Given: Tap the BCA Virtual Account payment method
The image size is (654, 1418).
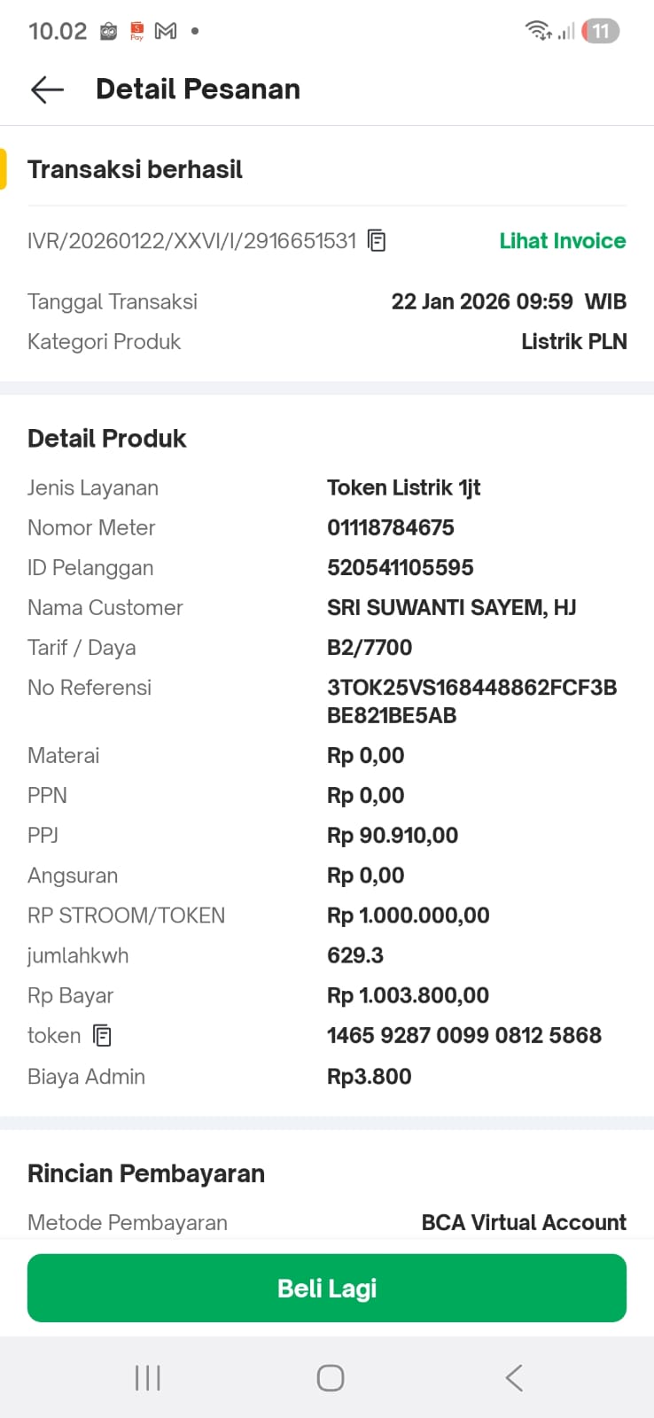Looking at the screenshot, I should click(x=523, y=1223).
